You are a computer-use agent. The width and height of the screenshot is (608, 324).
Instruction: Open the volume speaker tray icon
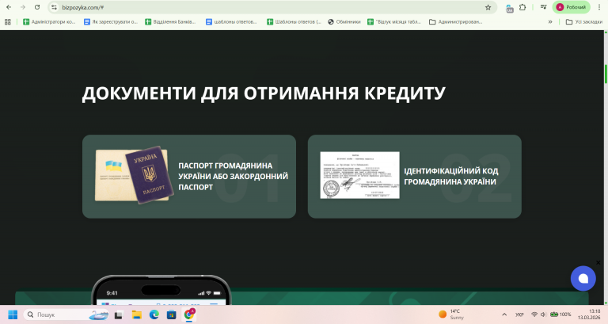coord(543,314)
